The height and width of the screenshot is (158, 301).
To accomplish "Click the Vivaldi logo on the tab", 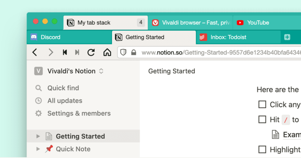I will 155,22.
